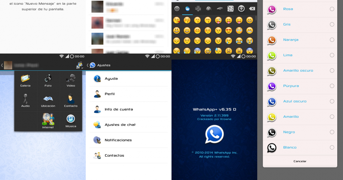The height and width of the screenshot is (180, 343).
Task: Tap the 'Versión 2.11.399' text
Action: [x=214, y=115]
